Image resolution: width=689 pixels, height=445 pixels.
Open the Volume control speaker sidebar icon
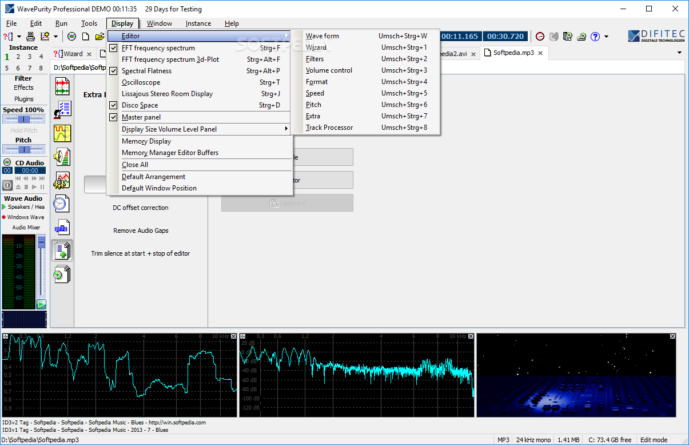click(62, 157)
